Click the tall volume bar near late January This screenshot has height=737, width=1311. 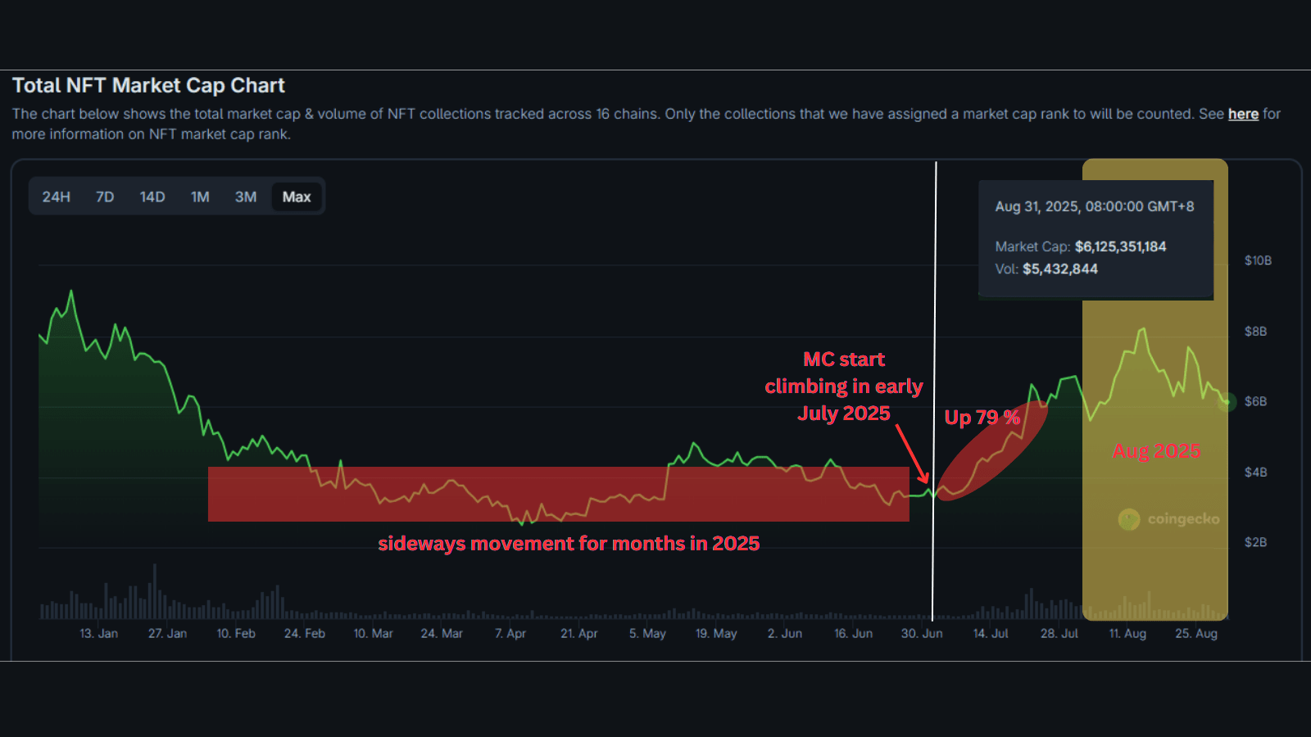154,590
